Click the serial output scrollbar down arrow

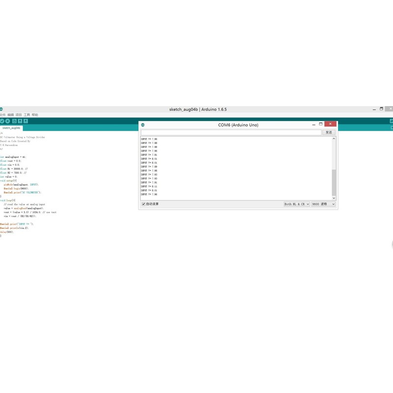(x=334, y=198)
